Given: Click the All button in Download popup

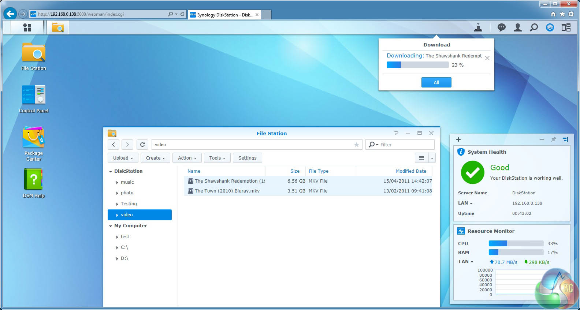Looking at the screenshot, I should tap(436, 82).
